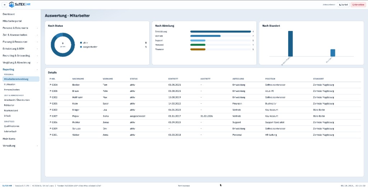368x189 pixels.
Task: Sort by the VORNAME column header
Action: pyautogui.click(x=108, y=79)
